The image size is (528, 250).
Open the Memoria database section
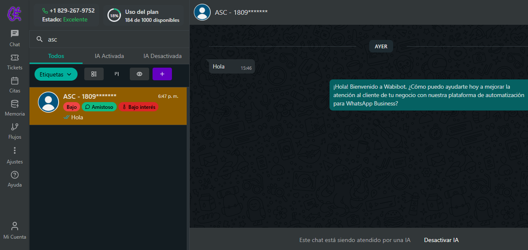[15, 108]
